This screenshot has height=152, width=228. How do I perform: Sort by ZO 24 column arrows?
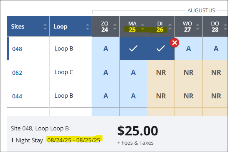[x=115, y=27]
